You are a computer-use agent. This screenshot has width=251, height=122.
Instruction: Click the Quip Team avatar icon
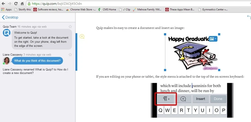coord(6,33)
